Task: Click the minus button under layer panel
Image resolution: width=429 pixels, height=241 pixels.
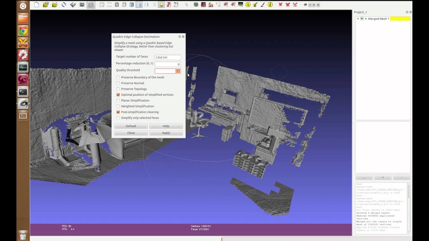Action: coord(402,177)
